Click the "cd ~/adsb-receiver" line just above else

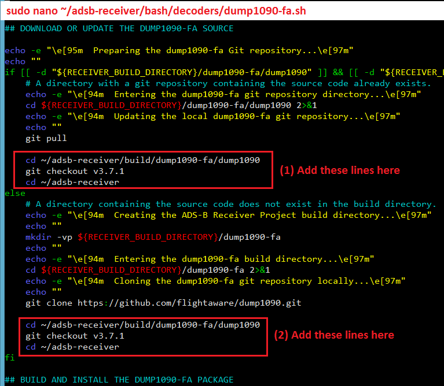point(72,182)
